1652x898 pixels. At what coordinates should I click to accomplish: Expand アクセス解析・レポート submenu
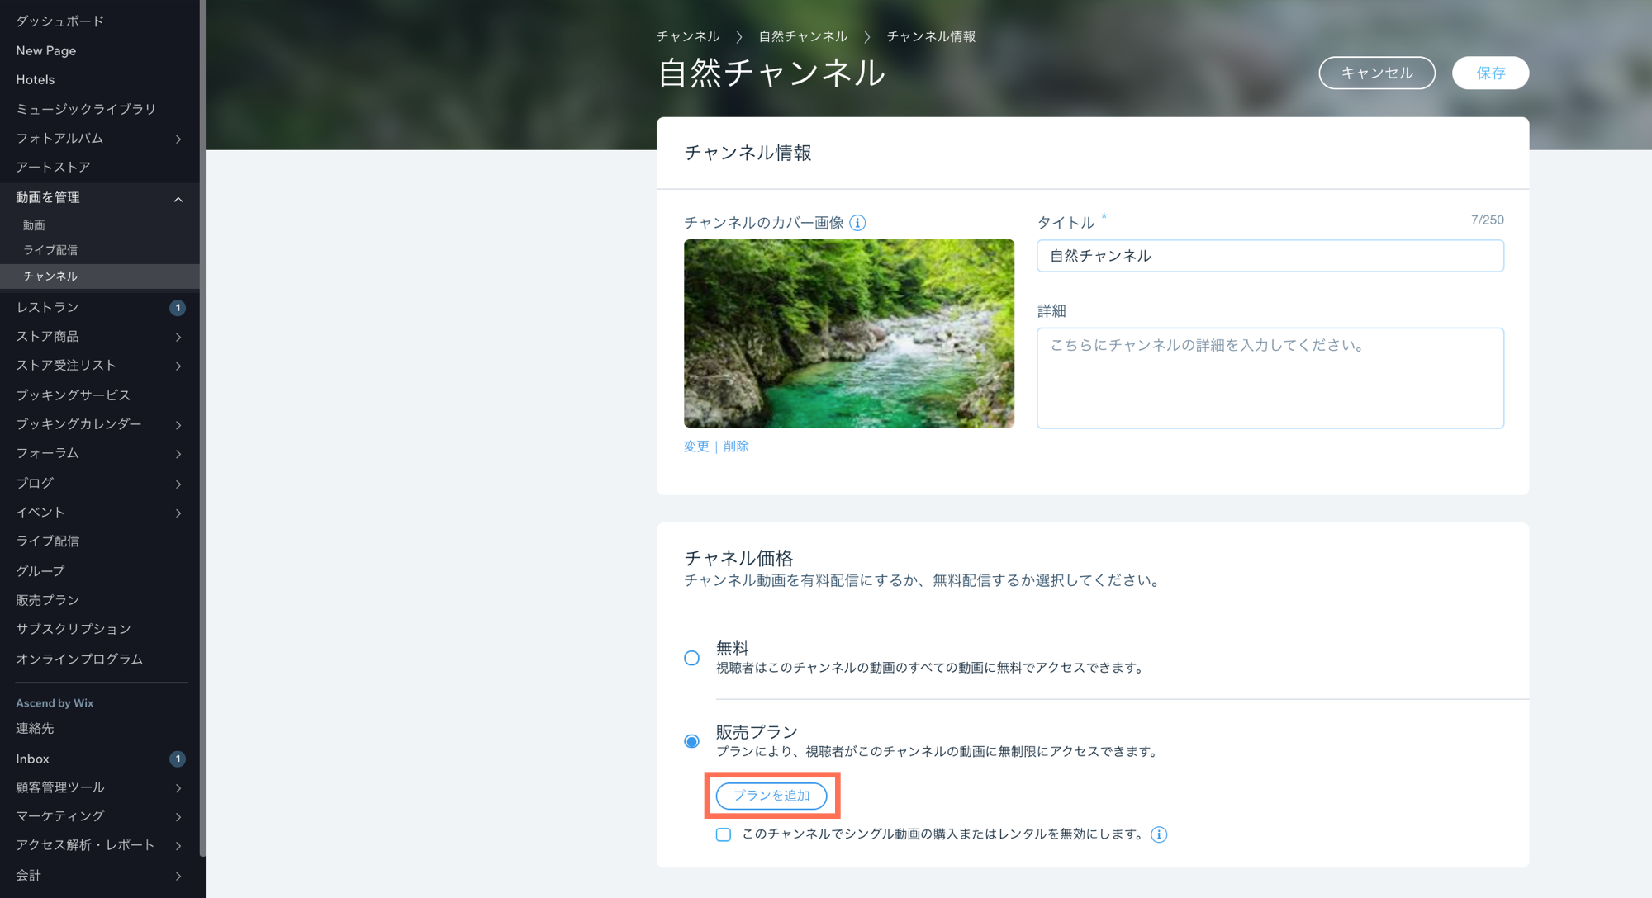click(x=178, y=845)
